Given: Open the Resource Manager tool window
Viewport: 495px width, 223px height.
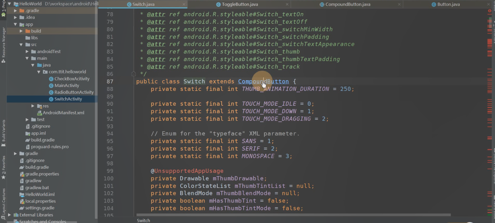Looking at the screenshot, I should [4, 45].
